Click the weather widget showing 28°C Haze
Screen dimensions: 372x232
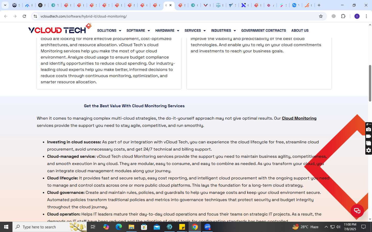click(305, 227)
